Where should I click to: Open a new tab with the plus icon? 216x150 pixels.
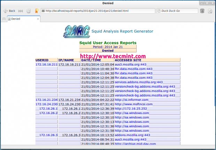point(4,19)
